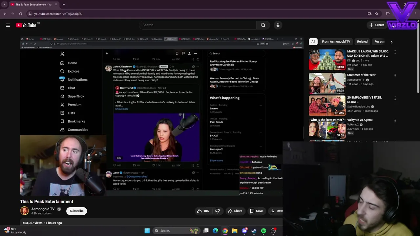Open Discord from taskbar

[244, 231]
